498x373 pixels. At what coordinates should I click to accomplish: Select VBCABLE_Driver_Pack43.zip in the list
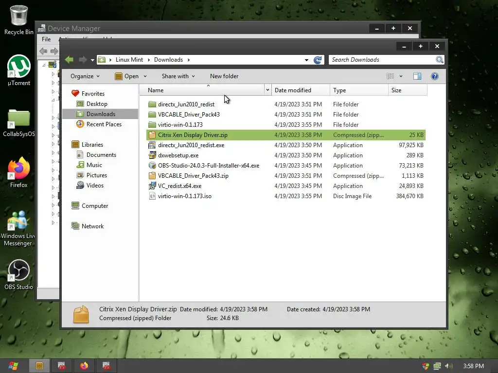[x=193, y=175]
